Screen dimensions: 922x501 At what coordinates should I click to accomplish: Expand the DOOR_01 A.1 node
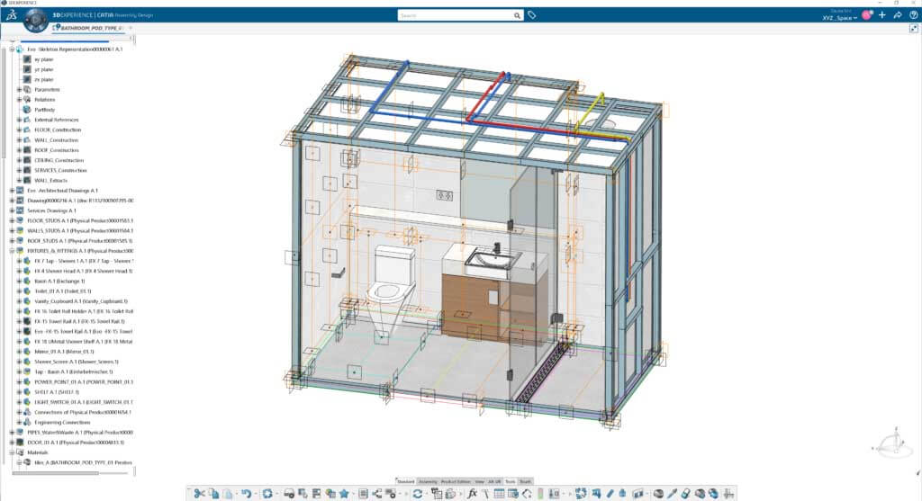[x=13, y=443]
